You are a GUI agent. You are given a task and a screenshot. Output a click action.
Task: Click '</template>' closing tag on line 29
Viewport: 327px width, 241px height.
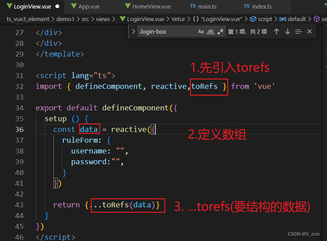pyautogui.click(x=60, y=54)
